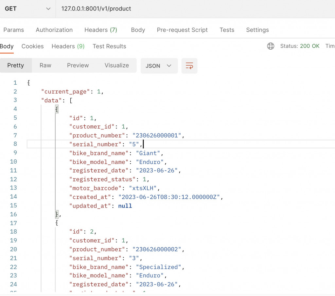
Task: Select the Preview view button
Action: tap(78, 65)
